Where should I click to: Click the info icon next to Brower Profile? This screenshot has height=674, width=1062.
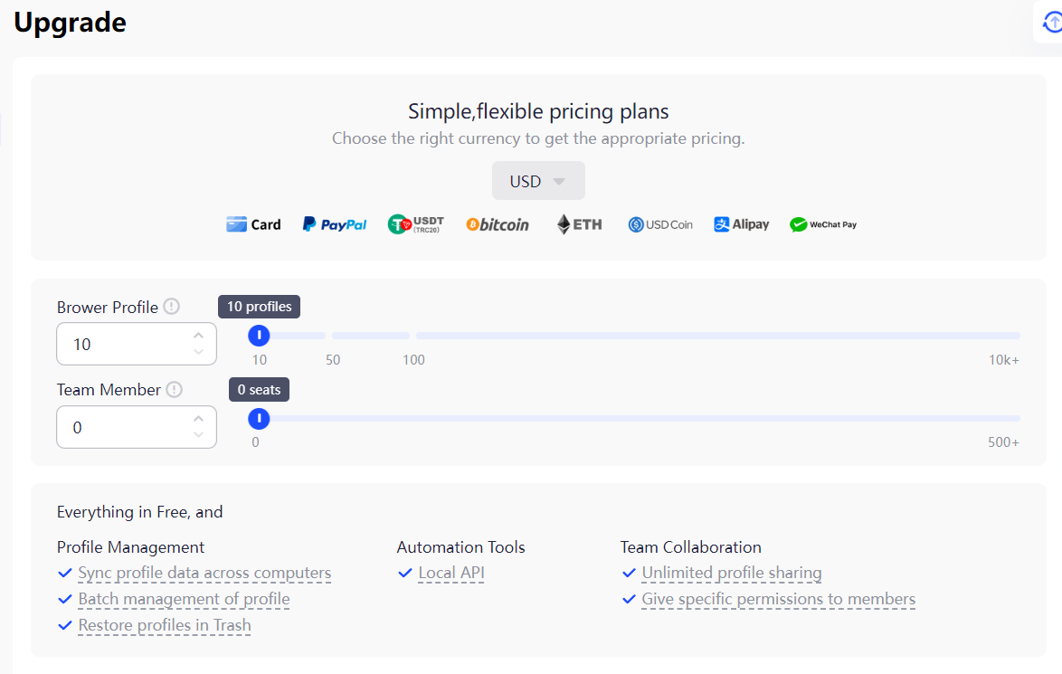click(x=172, y=307)
